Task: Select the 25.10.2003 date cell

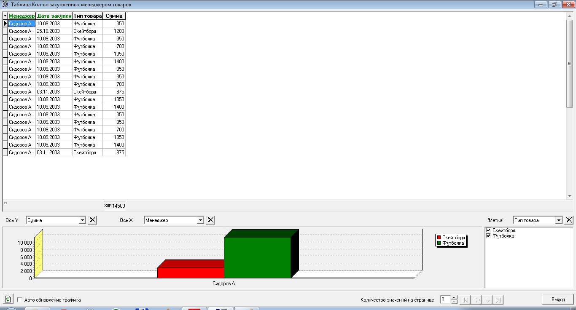Action: coord(54,31)
